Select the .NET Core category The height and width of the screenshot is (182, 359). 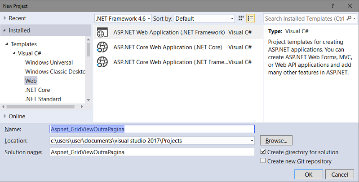pyautogui.click(x=38, y=90)
